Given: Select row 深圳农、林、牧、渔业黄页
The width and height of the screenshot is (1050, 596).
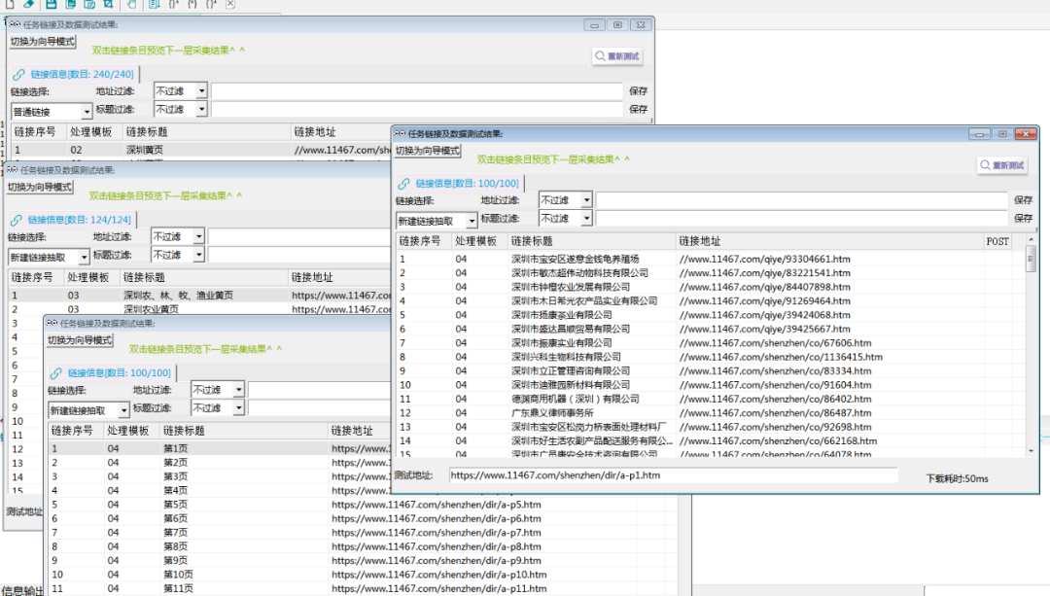Looking at the screenshot, I should pyautogui.click(x=199, y=296).
